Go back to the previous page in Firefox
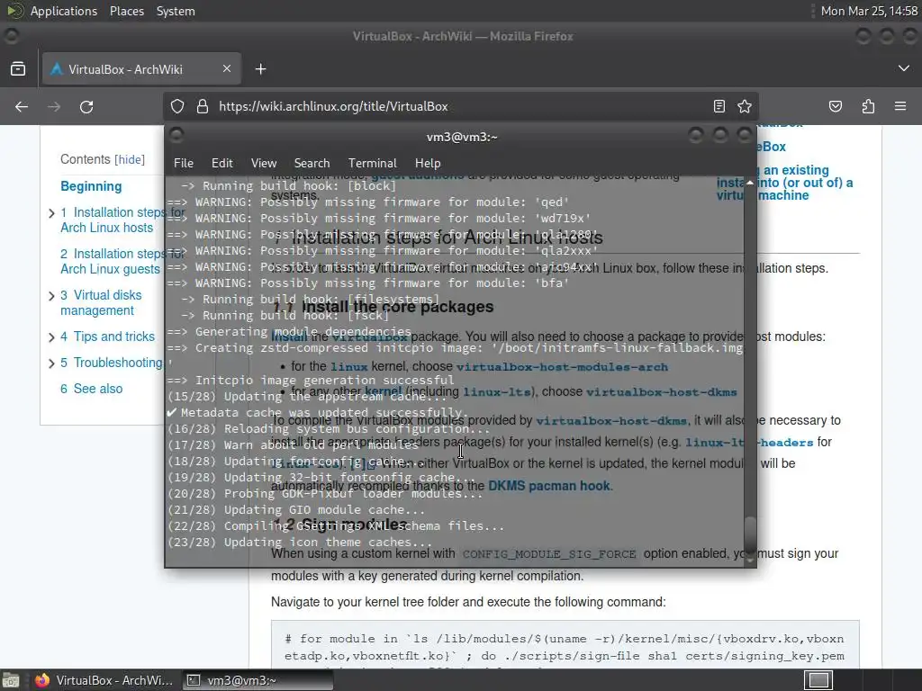The width and height of the screenshot is (922, 691). 22,106
